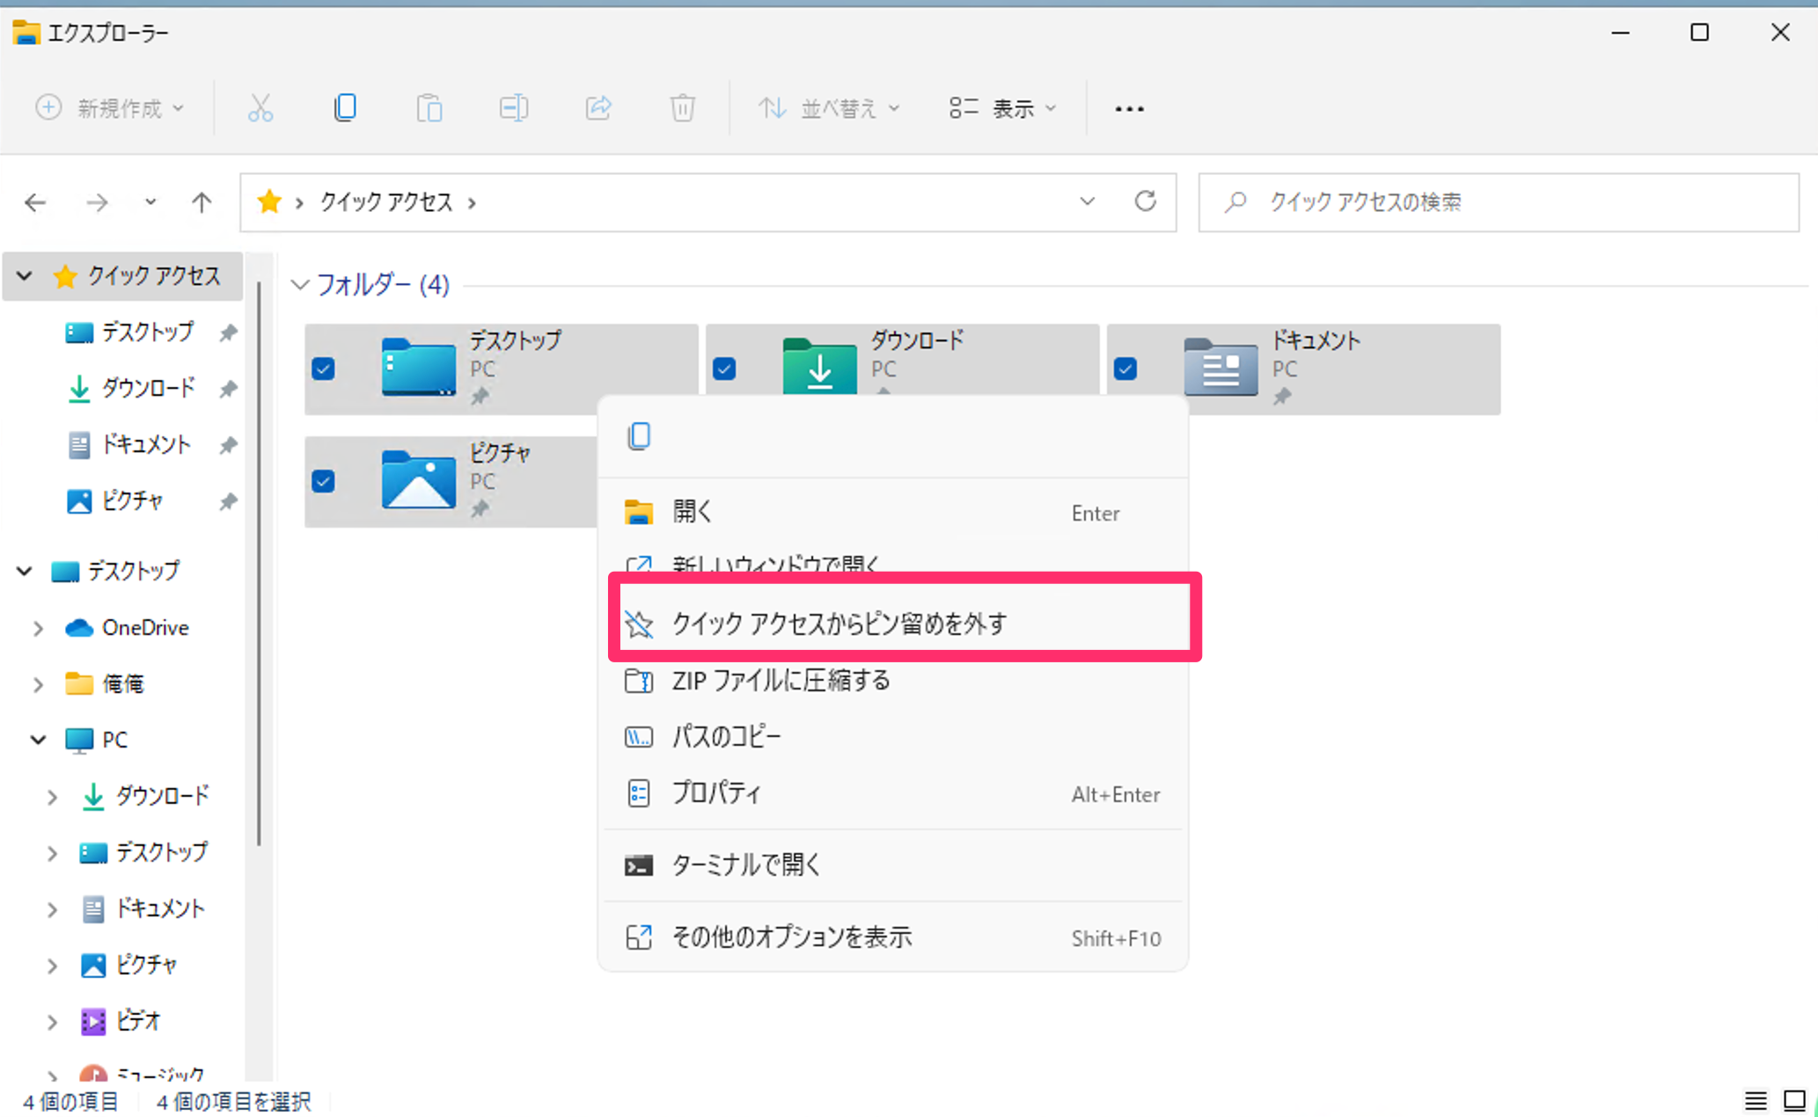Click クイック アクセス breadcrumb in address bar
The height and width of the screenshot is (1117, 1818).
pos(385,202)
